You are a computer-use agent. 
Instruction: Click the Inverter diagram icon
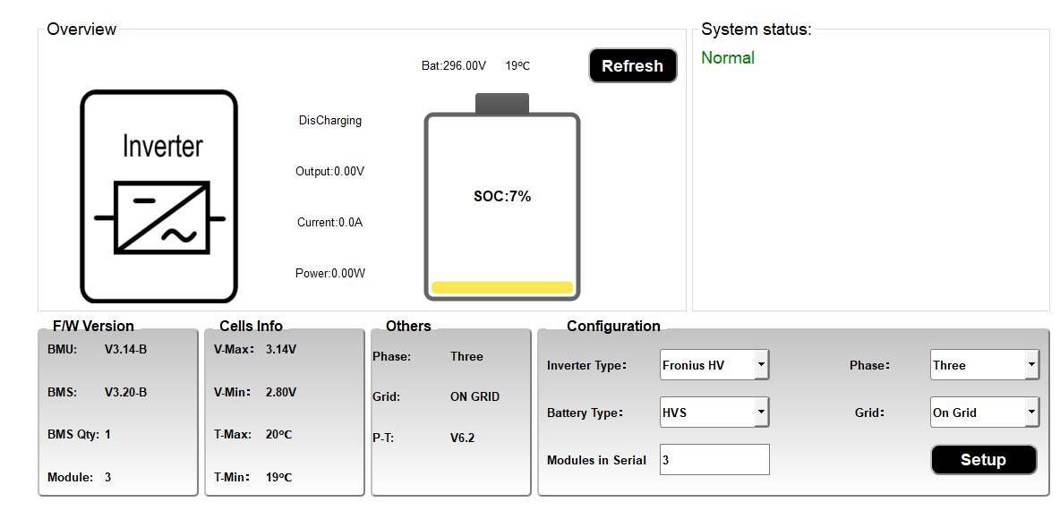click(x=159, y=196)
